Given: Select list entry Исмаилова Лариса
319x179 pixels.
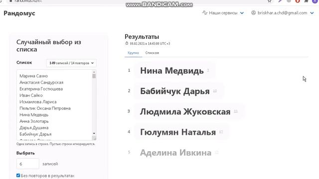Looking at the screenshot, I should point(38,102).
